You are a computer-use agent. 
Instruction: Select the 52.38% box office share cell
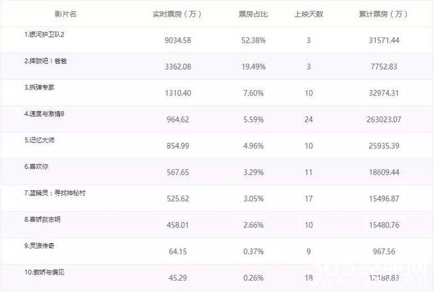(252, 41)
